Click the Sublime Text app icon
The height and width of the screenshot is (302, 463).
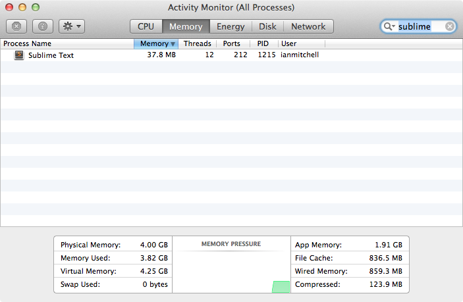18,55
